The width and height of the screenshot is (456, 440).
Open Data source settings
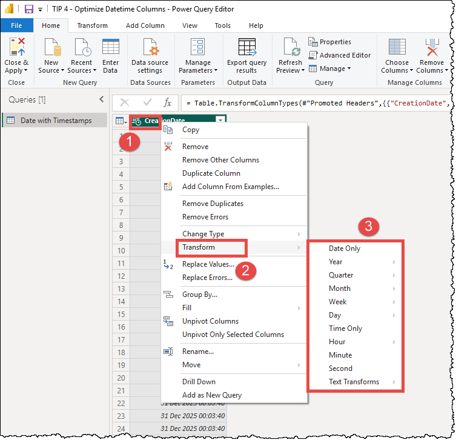pos(150,48)
